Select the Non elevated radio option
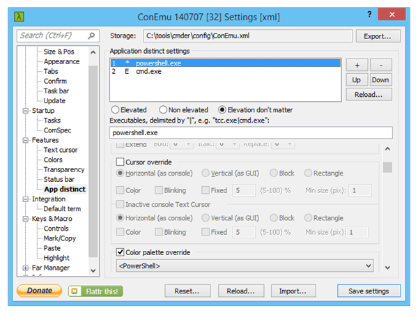The height and width of the screenshot is (315, 418). click(x=163, y=109)
